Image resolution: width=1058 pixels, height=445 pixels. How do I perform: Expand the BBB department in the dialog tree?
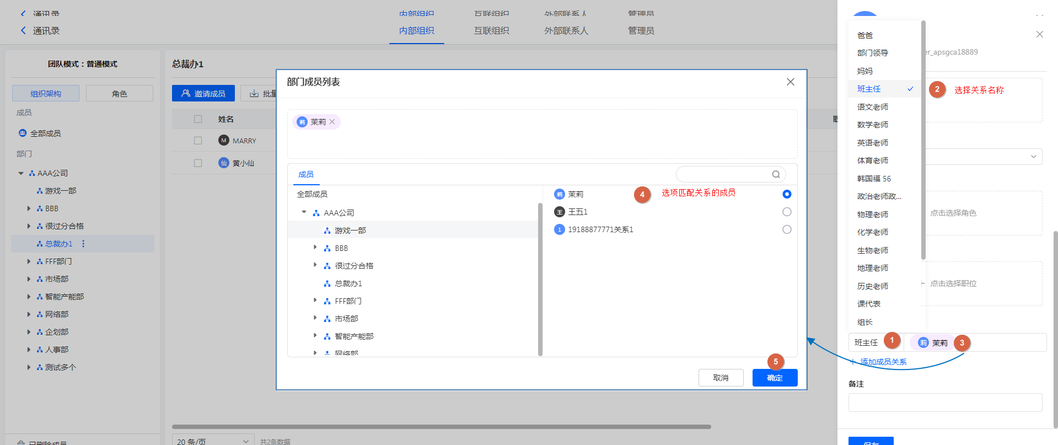[315, 248]
